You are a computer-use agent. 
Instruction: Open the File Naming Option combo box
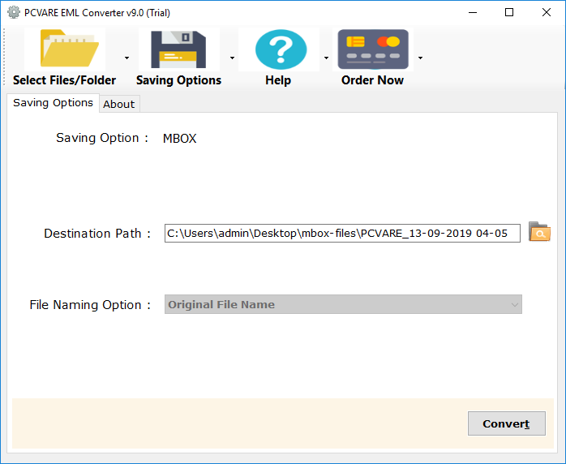pyautogui.click(x=343, y=304)
